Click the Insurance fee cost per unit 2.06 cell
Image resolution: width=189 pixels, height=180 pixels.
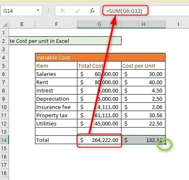coord(143,107)
